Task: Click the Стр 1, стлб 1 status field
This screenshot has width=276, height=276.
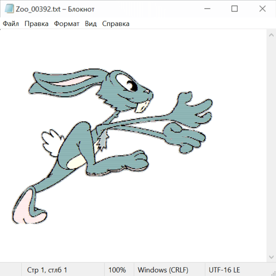Action: point(47,270)
